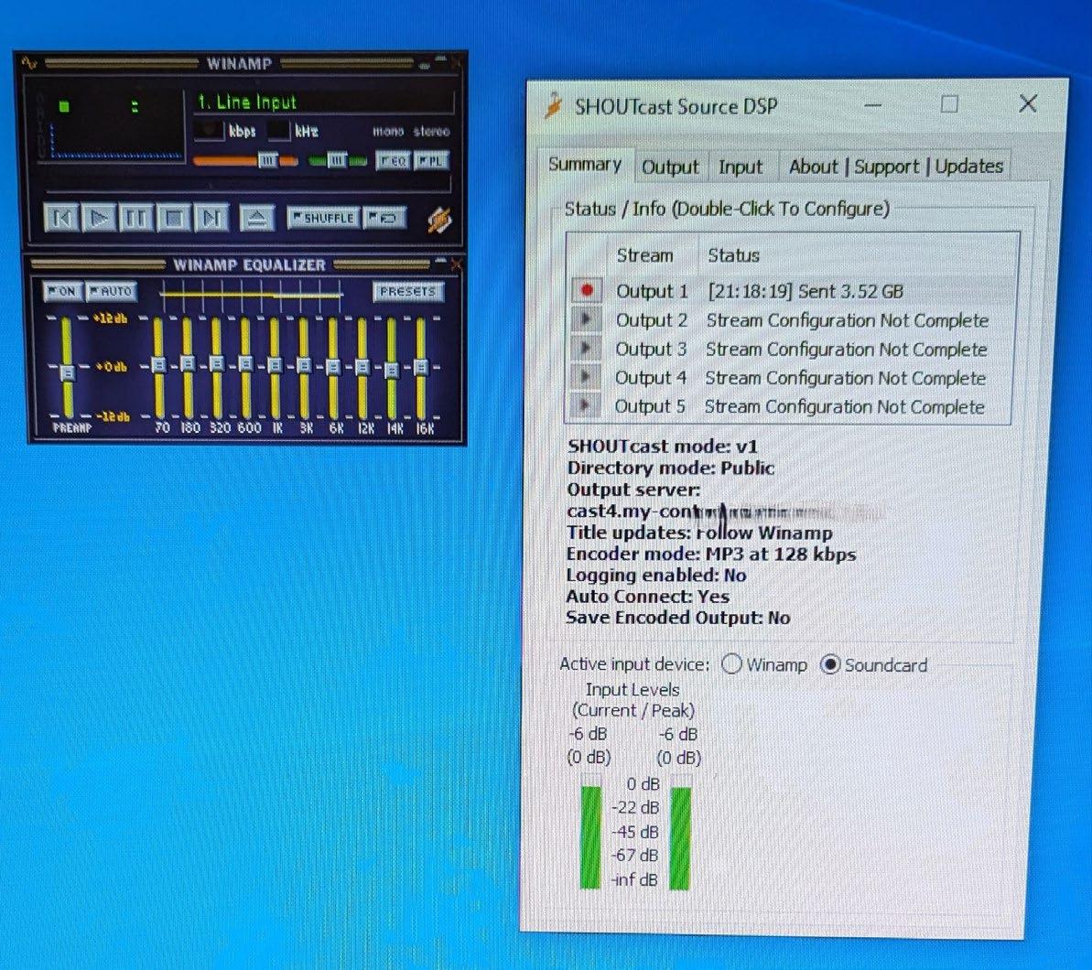
Task: Click 'Auto Connect: Yes' text
Action: pyautogui.click(x=648, y=597)
